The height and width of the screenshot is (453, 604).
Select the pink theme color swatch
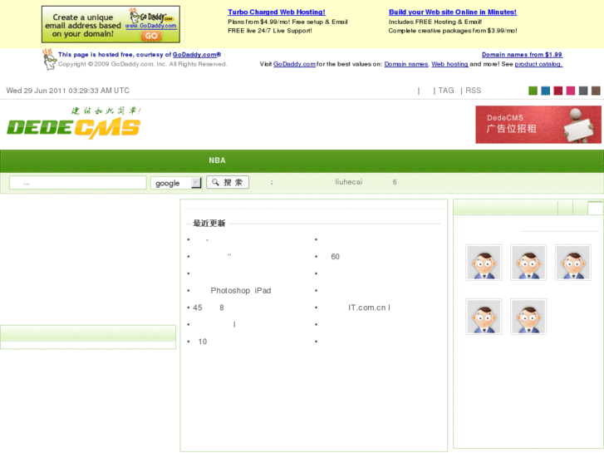[571, 91]
